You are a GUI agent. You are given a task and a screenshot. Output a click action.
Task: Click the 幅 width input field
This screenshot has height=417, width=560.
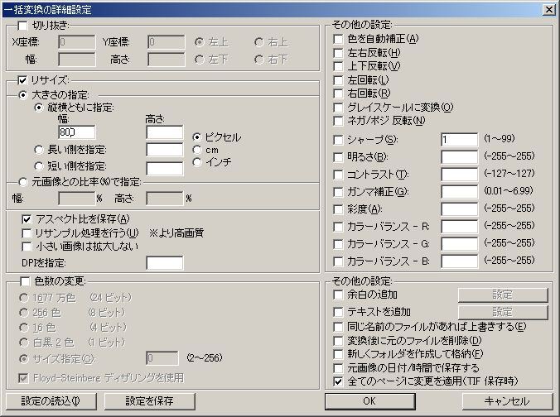pyautogui.click(x=77, y=132)
